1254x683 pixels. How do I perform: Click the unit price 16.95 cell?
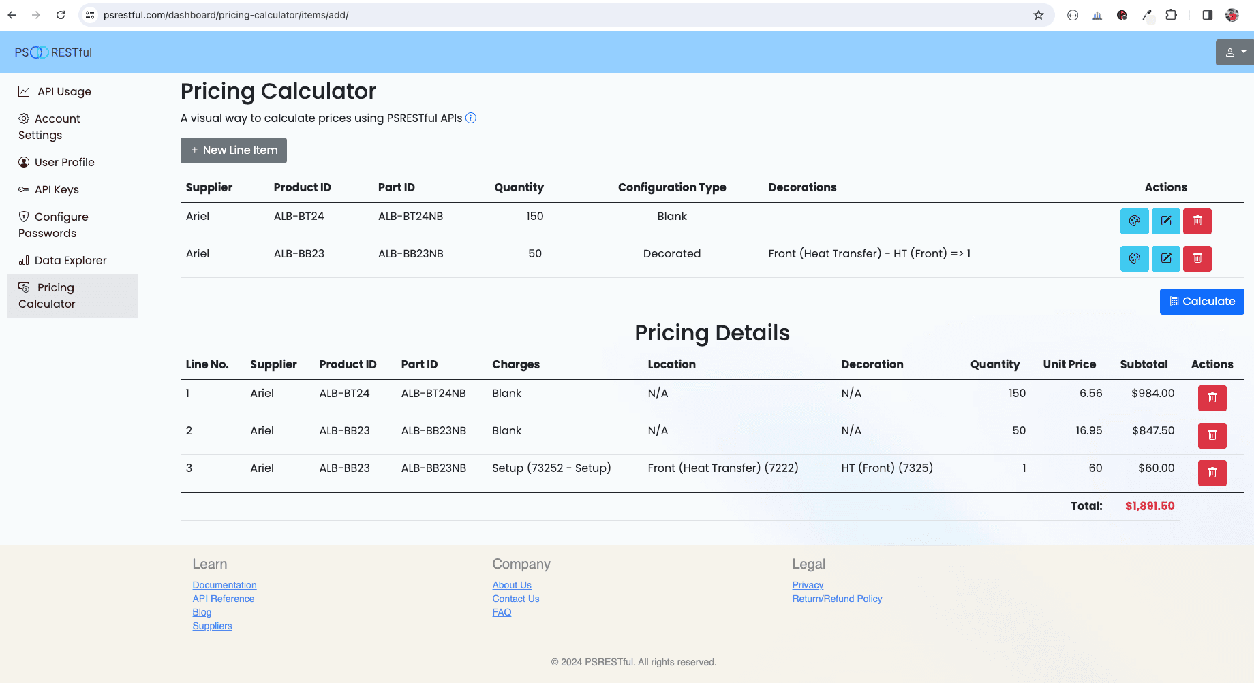[1088, 430]
